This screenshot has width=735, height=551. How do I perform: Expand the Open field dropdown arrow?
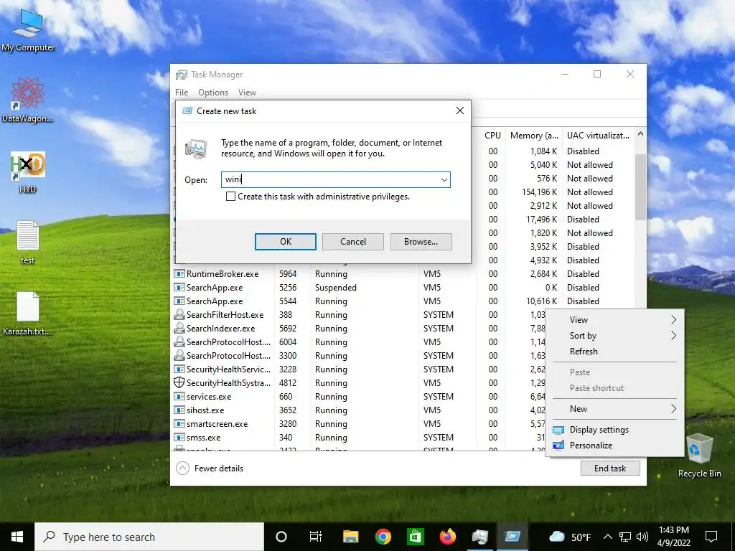pos(444,180)
